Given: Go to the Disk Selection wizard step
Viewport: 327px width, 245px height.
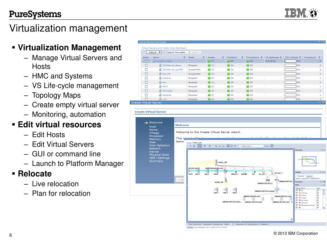Looking at the screenshot, I should [x=159, y=145].
